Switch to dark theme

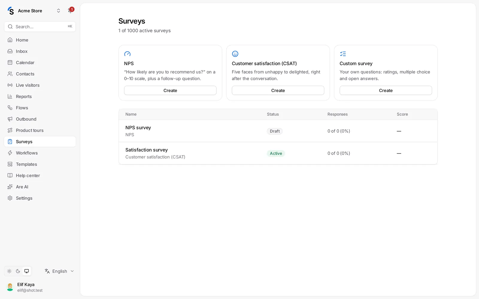(x=18, y=271)
